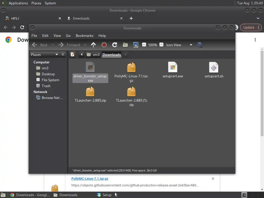
Task: Open PollyMC-Linux-7.1.tar.gz download link in Chrome
Action: click(x=90, y=178)
